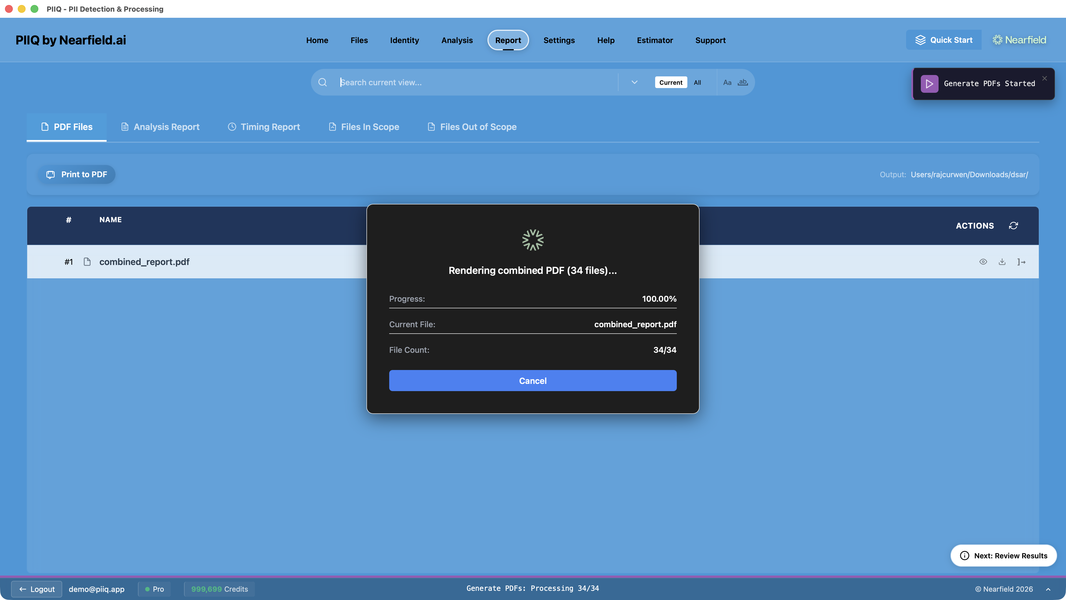Click the export icon in combined_report.pdf row
The width and height of the screenshot is (1066, 600).
point(1021,262)
